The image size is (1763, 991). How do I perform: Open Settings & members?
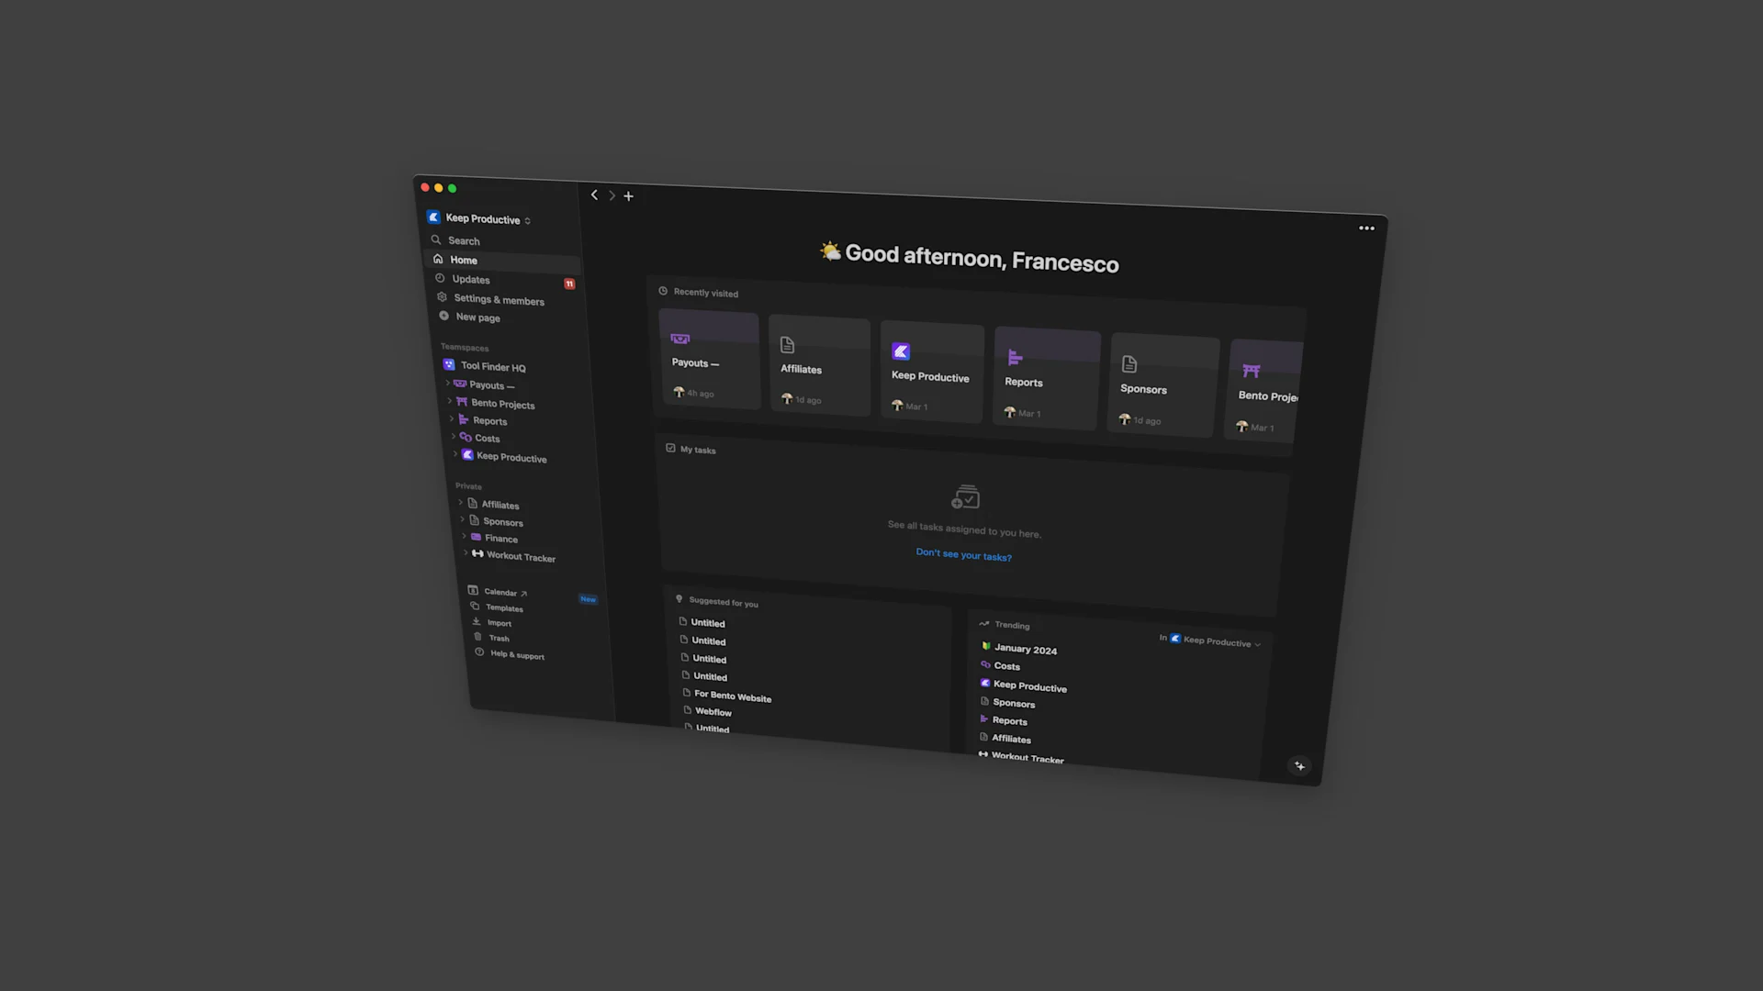click(498, 299)
